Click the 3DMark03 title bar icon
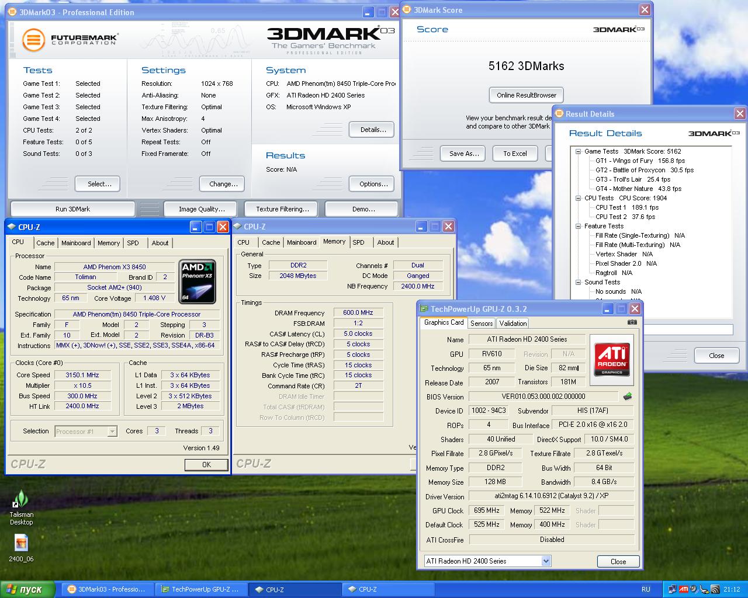This screenshot has width=748, height=598. (13, 12)
